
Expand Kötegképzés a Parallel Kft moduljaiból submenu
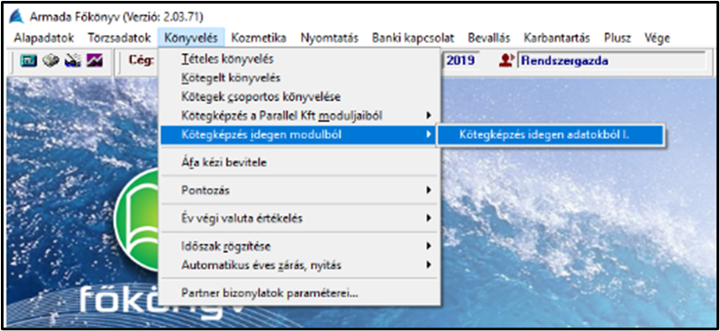pos(299,116)
